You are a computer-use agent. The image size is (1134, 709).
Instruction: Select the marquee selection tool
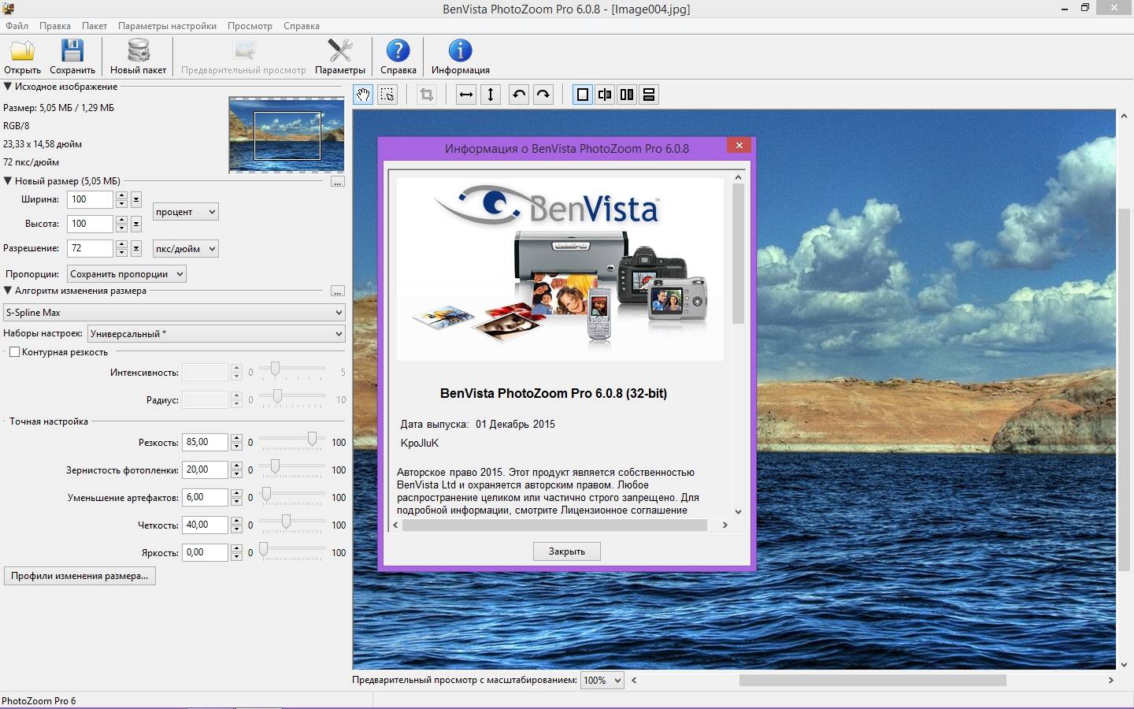click(387, 95)
